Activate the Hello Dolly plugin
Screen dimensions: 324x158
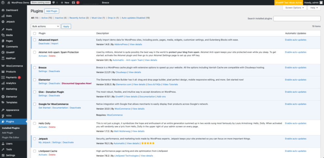(x=43, y=127)
